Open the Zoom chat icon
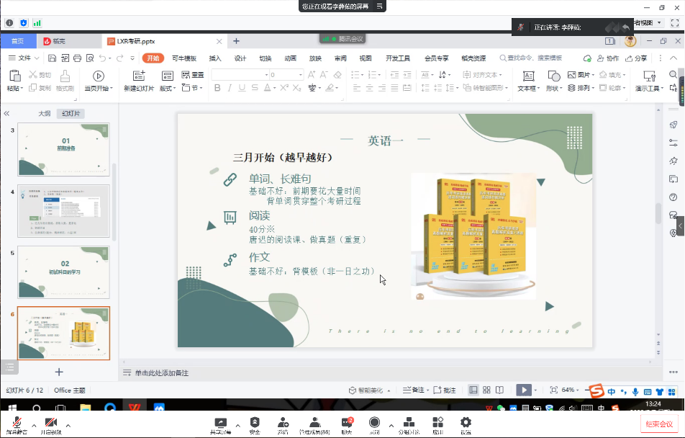The image size is (685, 438). pyautogui.click(x=346, y=423)
